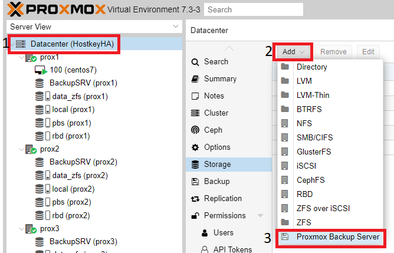Click the NFS building icon in dropdown

click(x=284, y=123)
